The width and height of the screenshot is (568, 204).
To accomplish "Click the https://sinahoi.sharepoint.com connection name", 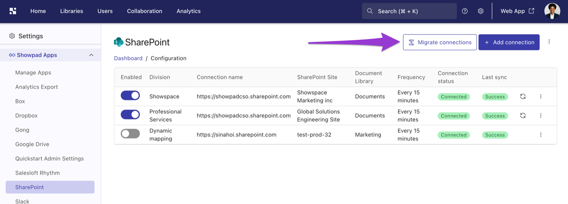I will tap(236, 135).
